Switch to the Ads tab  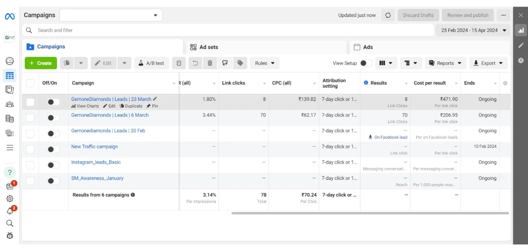click(430, 47)
